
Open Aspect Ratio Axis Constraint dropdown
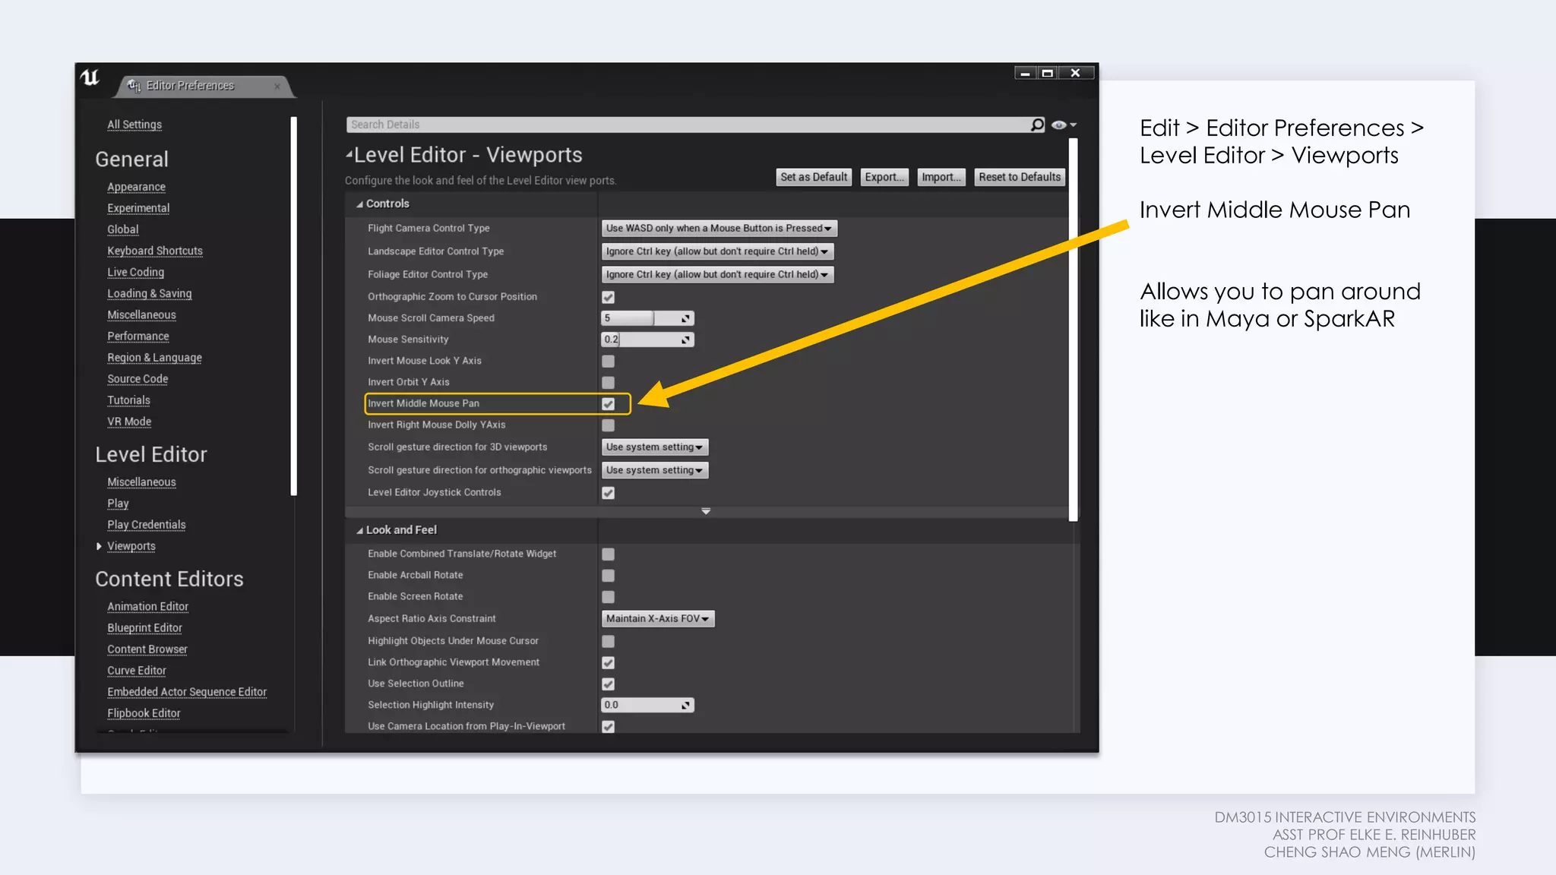pyautogui.click(x=658, y=619)
